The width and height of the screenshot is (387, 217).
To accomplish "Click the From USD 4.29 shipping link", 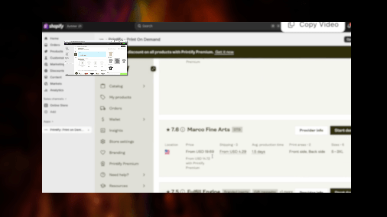I will [x=233, y=152].
